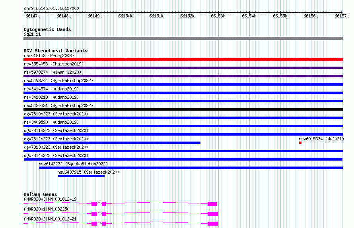Open variant nsv3410213 (Audano2019) label

51,97
